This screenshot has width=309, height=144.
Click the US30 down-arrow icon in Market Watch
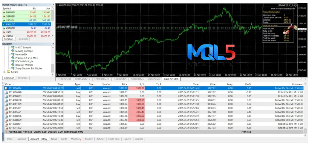[x=4, y=32]
